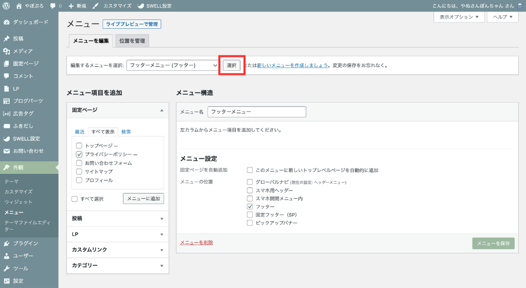Check the お問い合わせフォーム checkbox
Screen dimensions: 526x288
pos(79,163)
